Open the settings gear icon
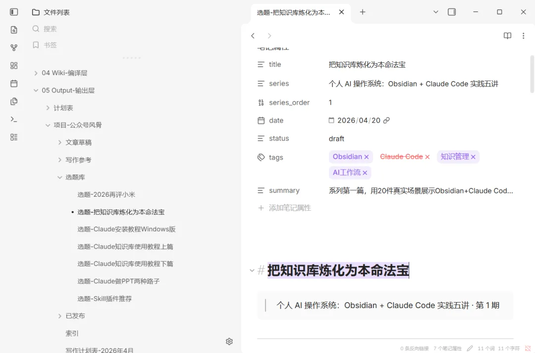 pyautogui.click(x=229, y=342)
